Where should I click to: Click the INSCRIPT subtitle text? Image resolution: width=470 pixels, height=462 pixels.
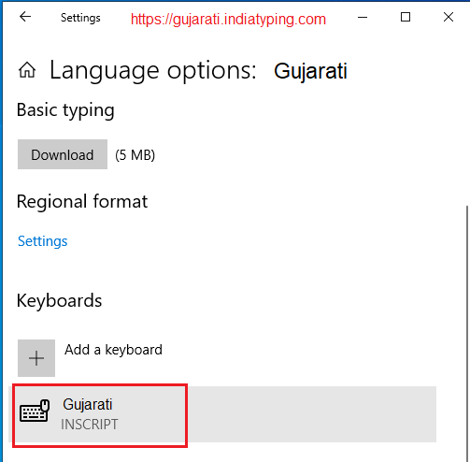tap(90, 425)
